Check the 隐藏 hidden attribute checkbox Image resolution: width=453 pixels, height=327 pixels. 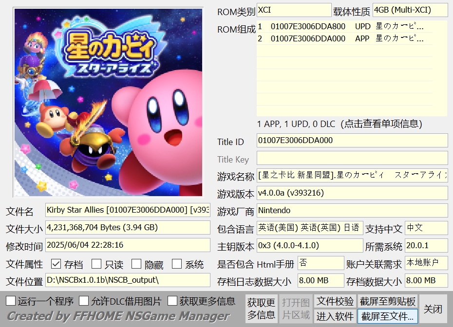click(136, 264)
